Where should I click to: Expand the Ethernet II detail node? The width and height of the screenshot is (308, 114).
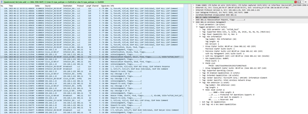click(x=194, y=8)
